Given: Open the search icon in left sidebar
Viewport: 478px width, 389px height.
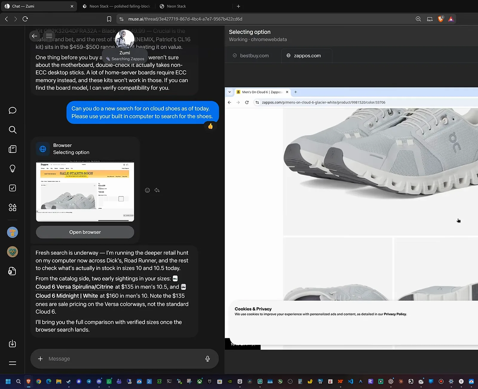Looking at the screenshot, I should (13, 130).
